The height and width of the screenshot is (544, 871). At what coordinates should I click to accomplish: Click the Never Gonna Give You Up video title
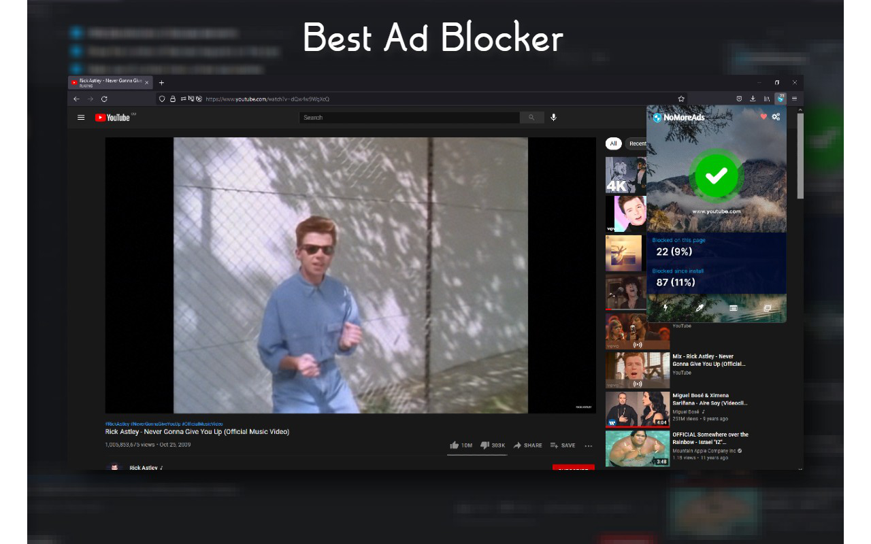[x=197, y=432]
